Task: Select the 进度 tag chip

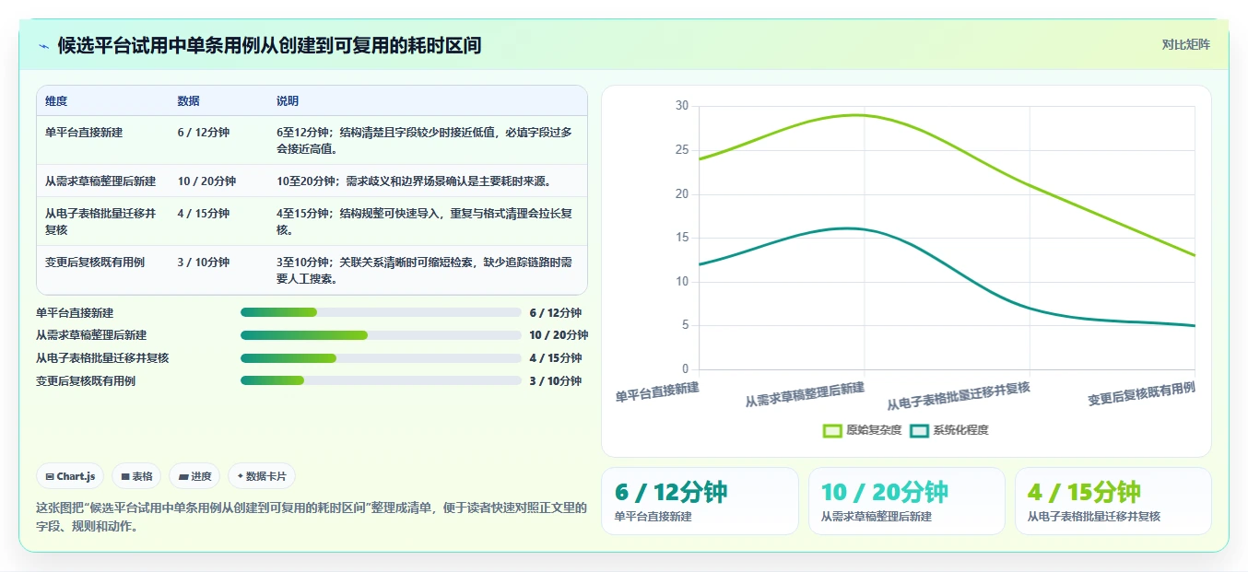Action: click(x=194, y=476)
